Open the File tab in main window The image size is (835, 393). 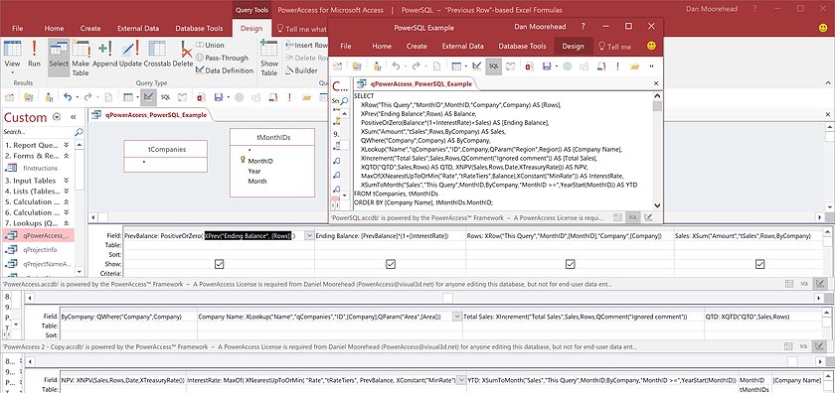point(17,29)
